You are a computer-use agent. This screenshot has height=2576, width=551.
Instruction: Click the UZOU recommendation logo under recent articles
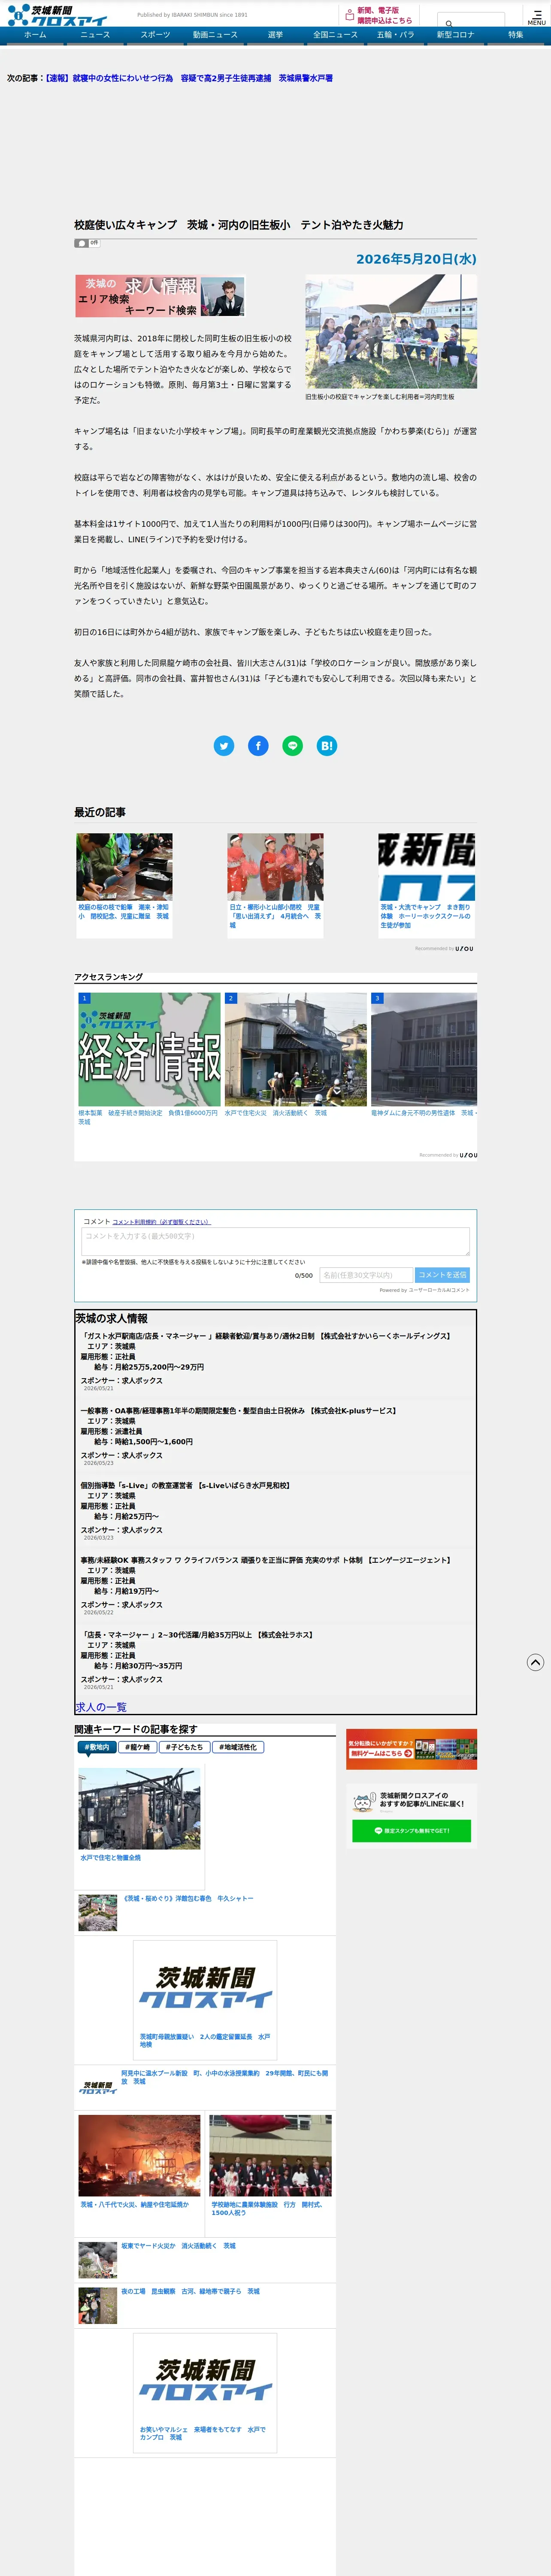coord(464,949)
